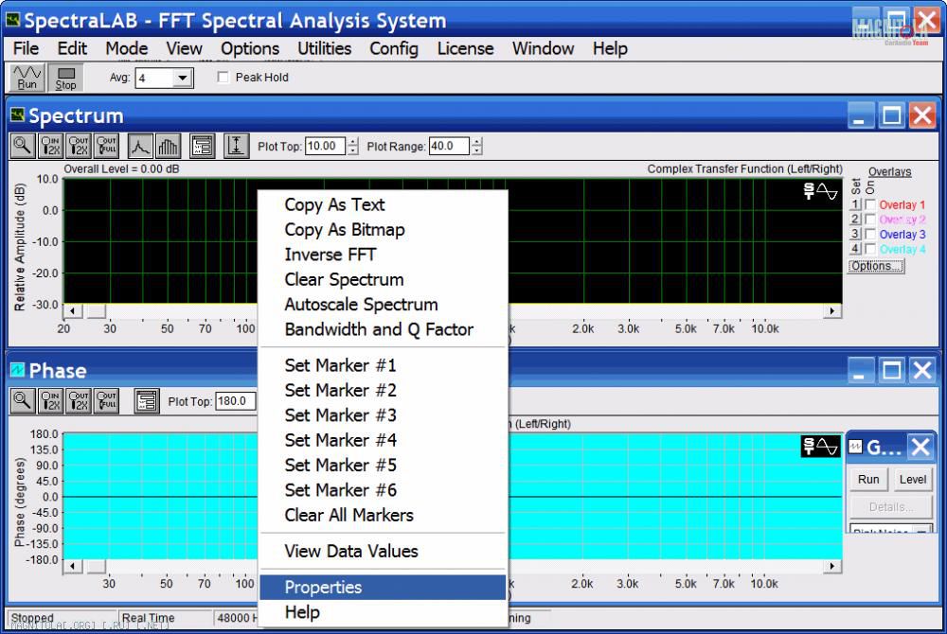Viewport: 947px width, 634px height.
Task: Set overlay 3 with the '3' button
Action: pos(855,234)
